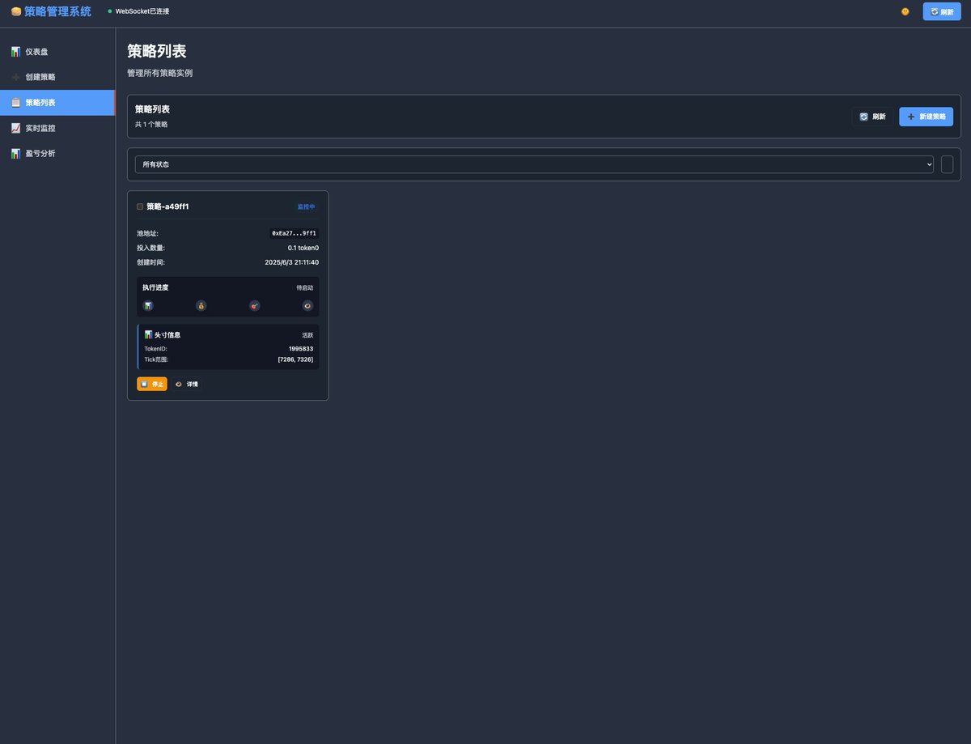Image resolution: width=971 pixels, height=744 pixels.
Task: Click the bar-chart icon beside 盈亏分析
Action: pos(15,153)
